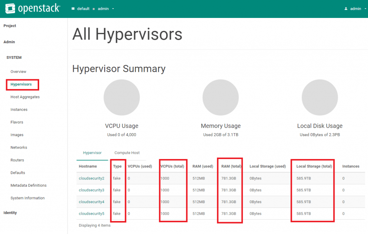Click the OpenStack logo
The image size is (368, 234).
coord(33,9)
